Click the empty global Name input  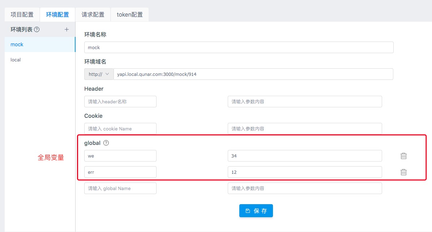pyautogui.click(x=120, y=188)
